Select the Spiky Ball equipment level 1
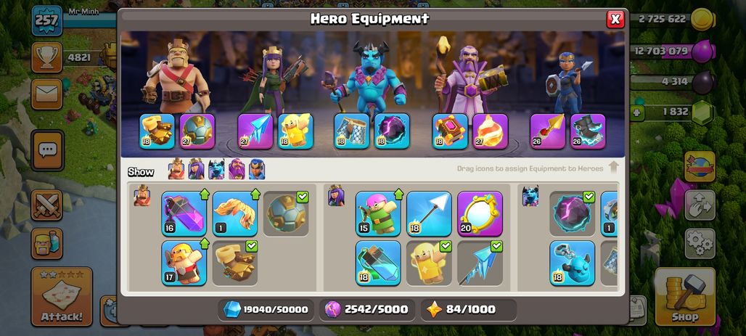The height and width of the screenshot is (336, 746). point(235,213)
